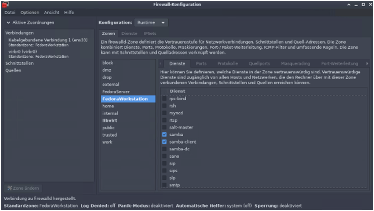
Task: Open the Quellports tab
Action: (259, 64)
